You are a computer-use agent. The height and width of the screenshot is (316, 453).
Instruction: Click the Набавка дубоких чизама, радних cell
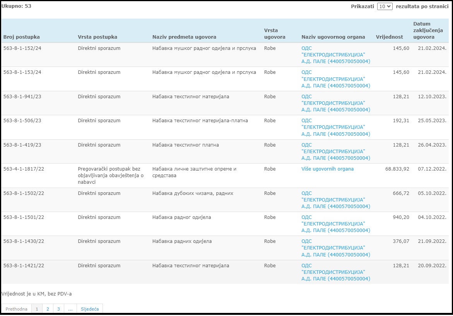193,193
